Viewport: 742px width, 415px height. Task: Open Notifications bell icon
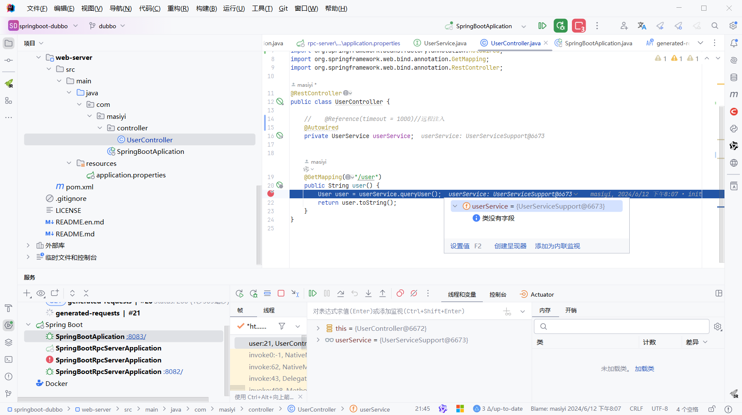[x=734, y=43]
